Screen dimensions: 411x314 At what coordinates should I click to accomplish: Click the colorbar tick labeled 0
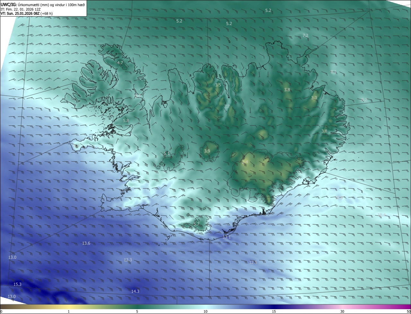(1, 311)
